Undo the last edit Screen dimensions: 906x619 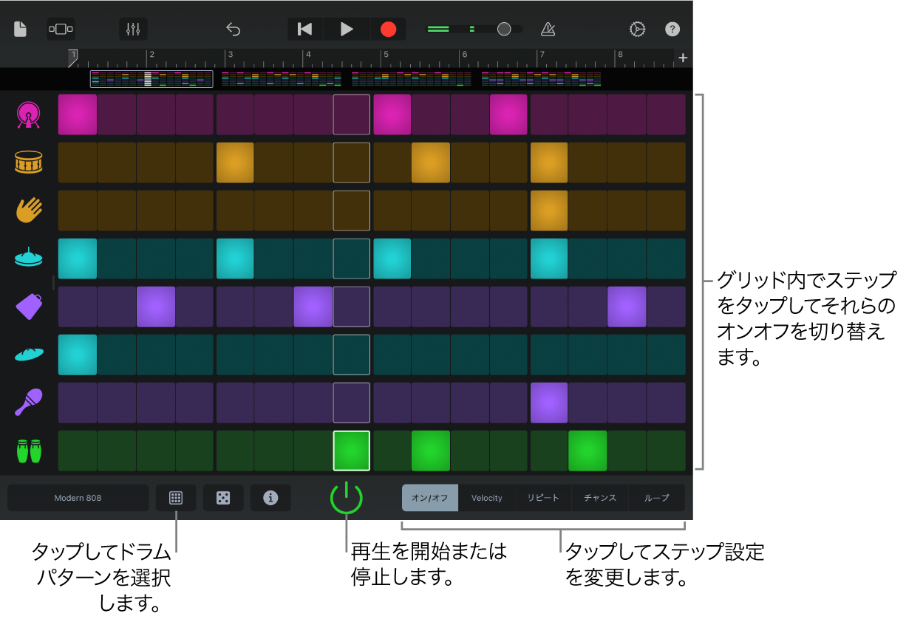233,29
